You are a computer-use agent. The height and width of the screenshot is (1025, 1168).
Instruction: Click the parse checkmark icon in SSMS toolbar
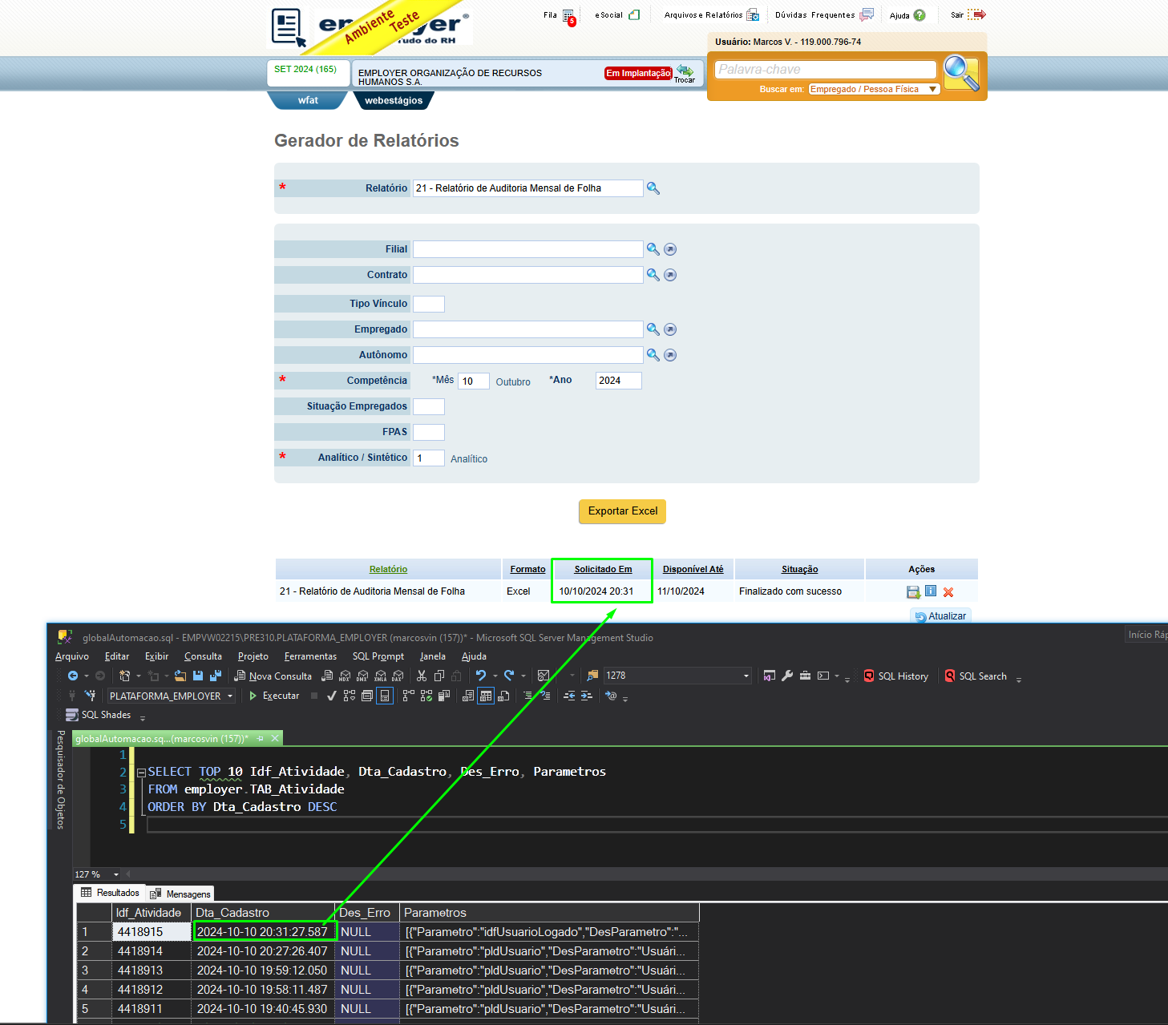coord(331,696)
